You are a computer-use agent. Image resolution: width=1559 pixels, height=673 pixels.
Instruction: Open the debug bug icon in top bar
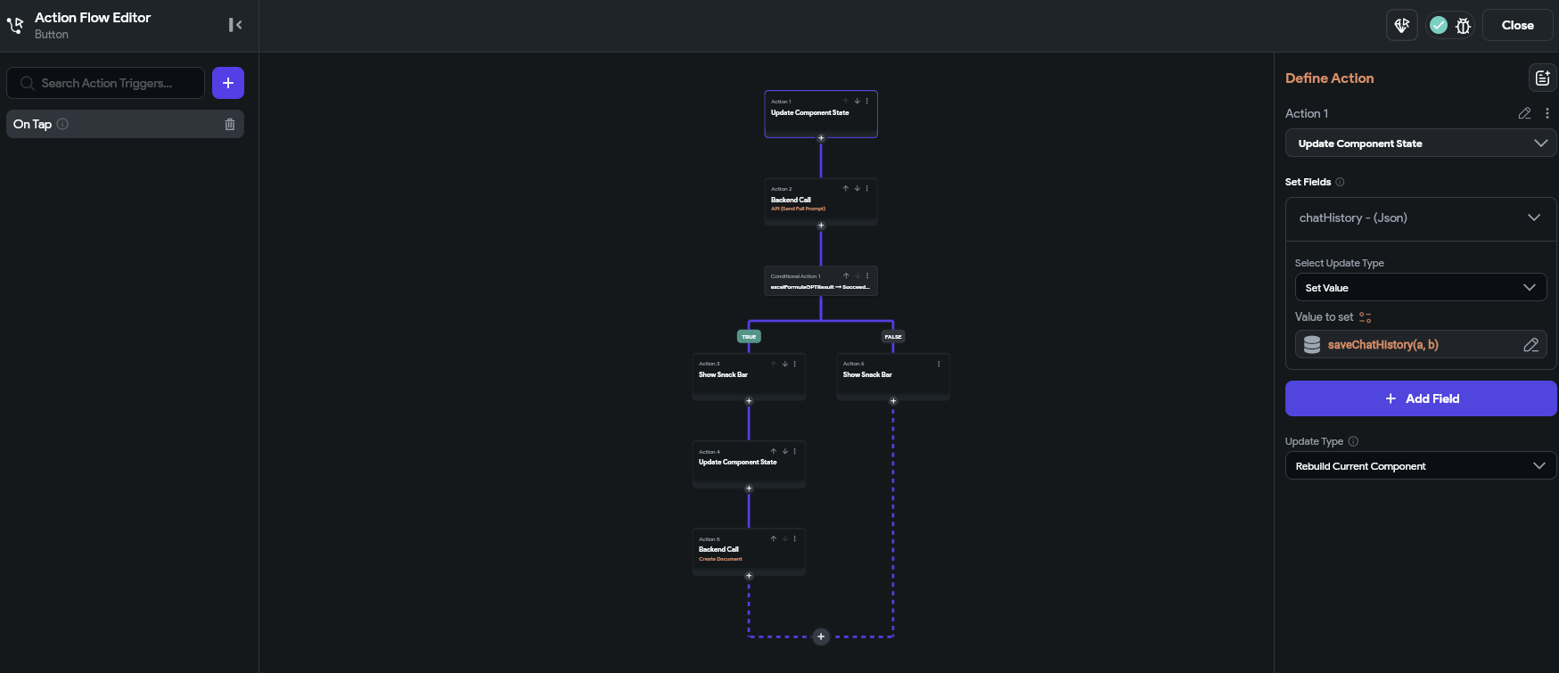point(1463,26)
